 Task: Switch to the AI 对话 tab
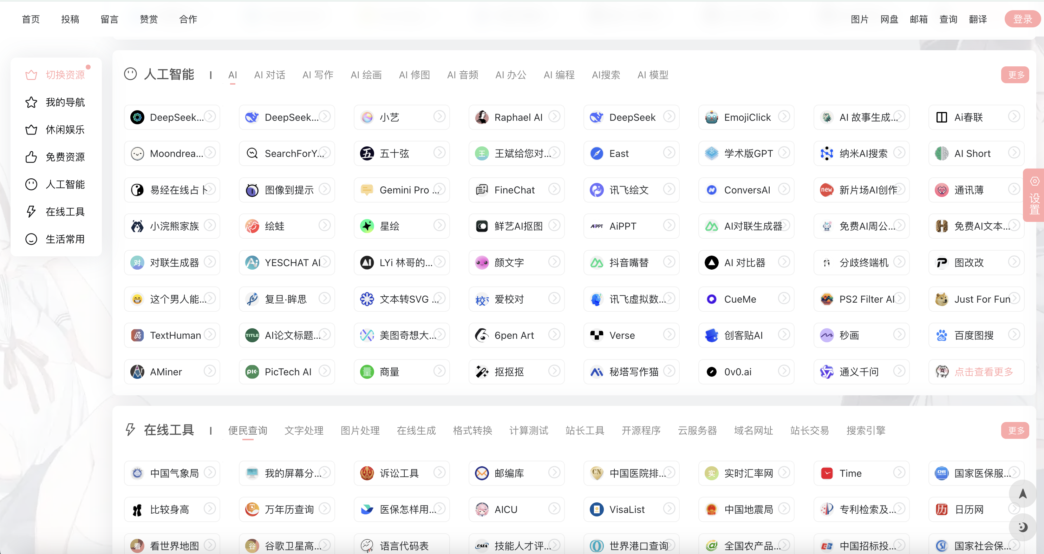click(269, 75)
